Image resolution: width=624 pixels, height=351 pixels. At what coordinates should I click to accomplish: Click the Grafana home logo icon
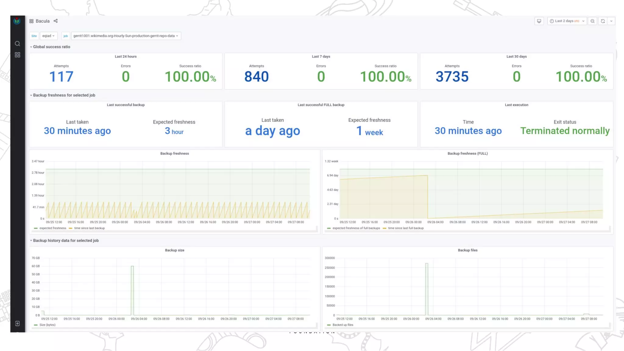(17, 21)
